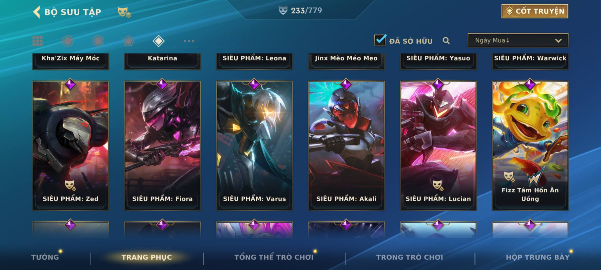Click the CỐT TRUYỆN button
The height and width of the screenshot is (270, 601).
pos(535,11)
